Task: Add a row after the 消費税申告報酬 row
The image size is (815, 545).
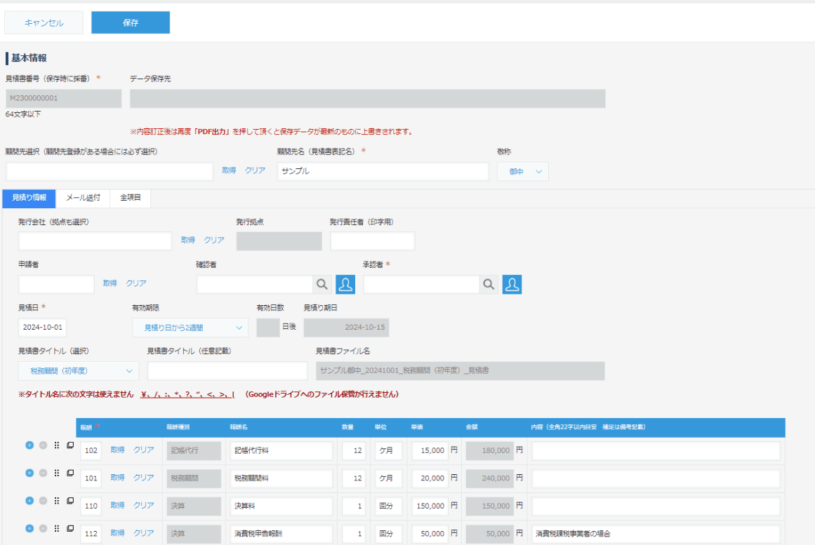Action: click(29, 528)
